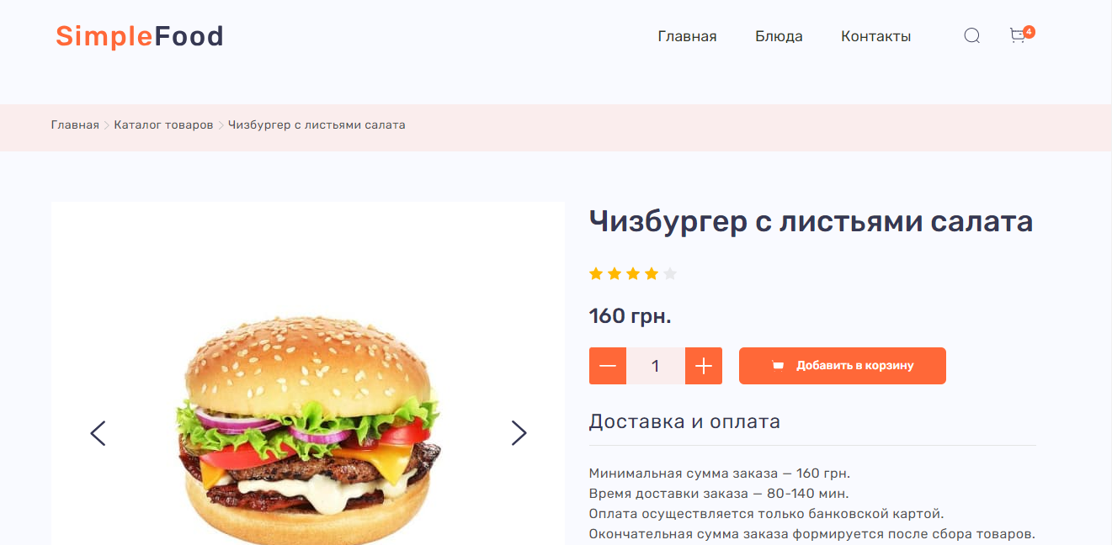The height and width of the screenshot is (545, 1112).
Task: Decrease quantity with the minus button
Action: click(608, 366)
